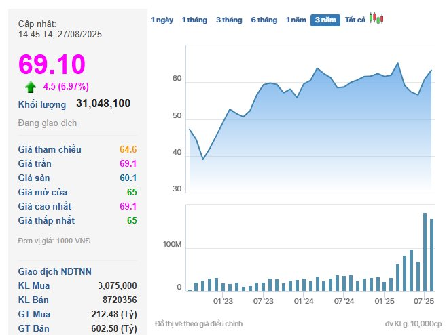Click the 4.5 (6.97%) change text
This screenshot has width=447, height=335.
click(x=66, y=86)
